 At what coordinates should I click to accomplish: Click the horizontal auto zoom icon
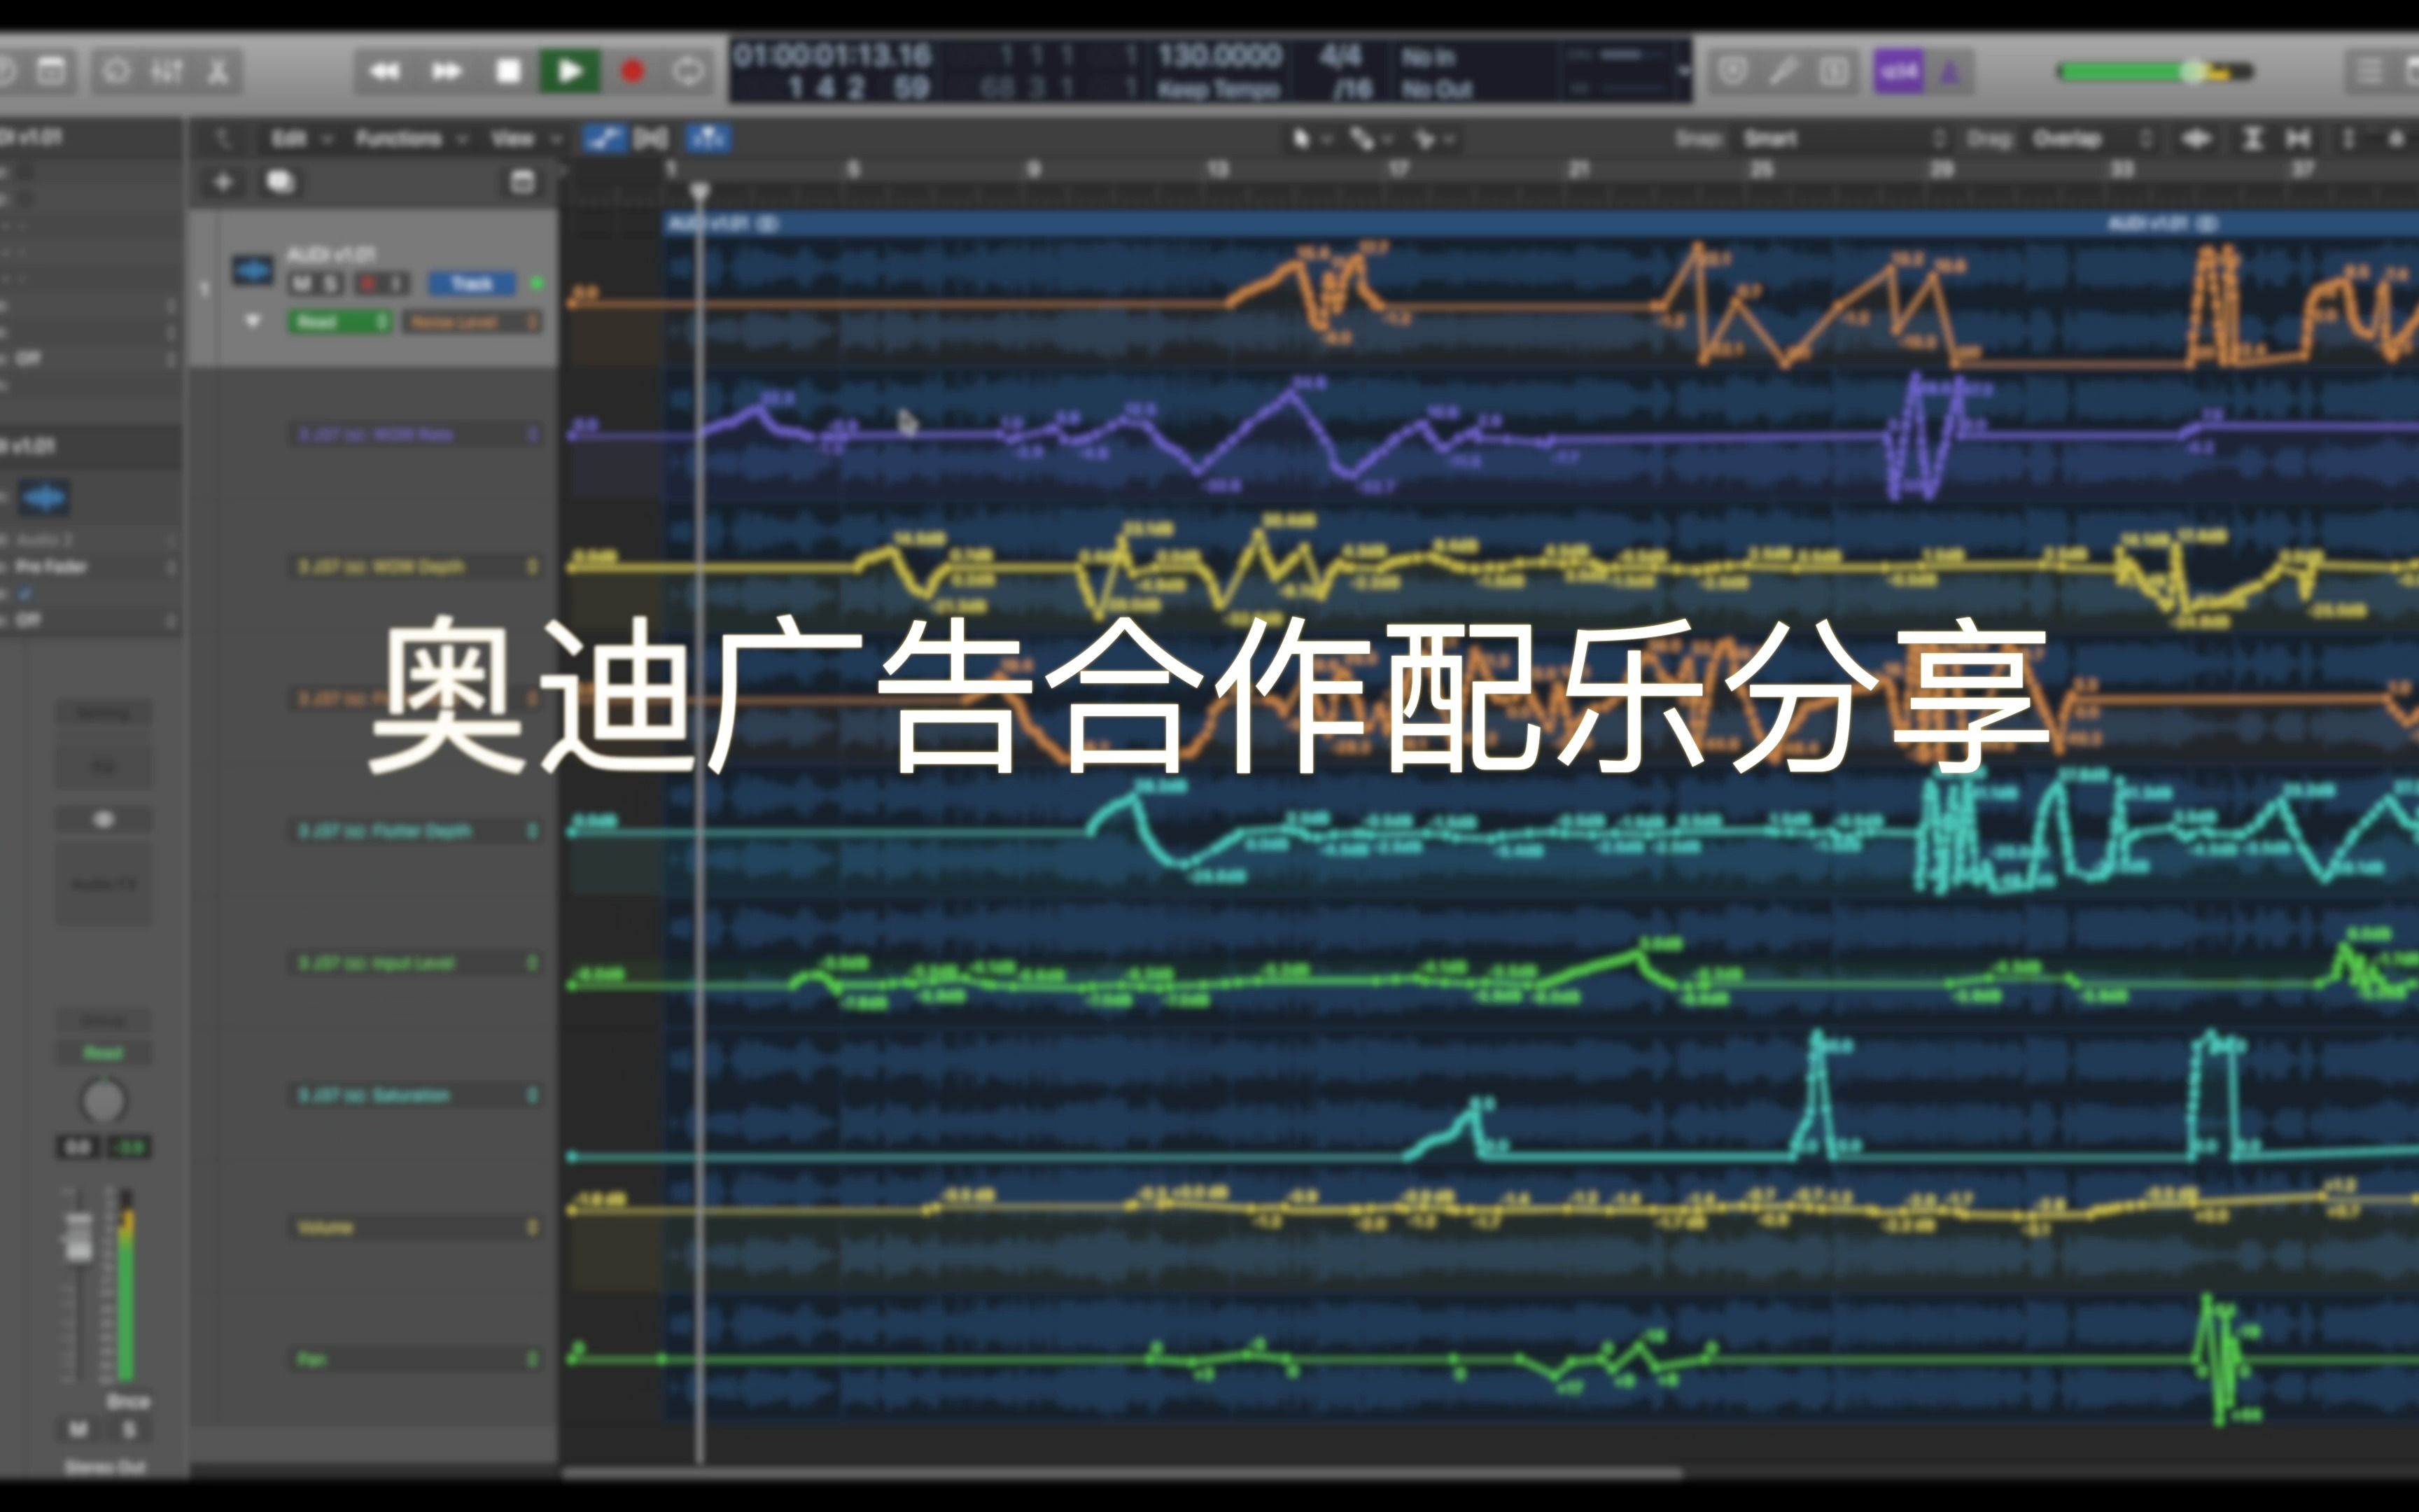tap(2297, 139)
